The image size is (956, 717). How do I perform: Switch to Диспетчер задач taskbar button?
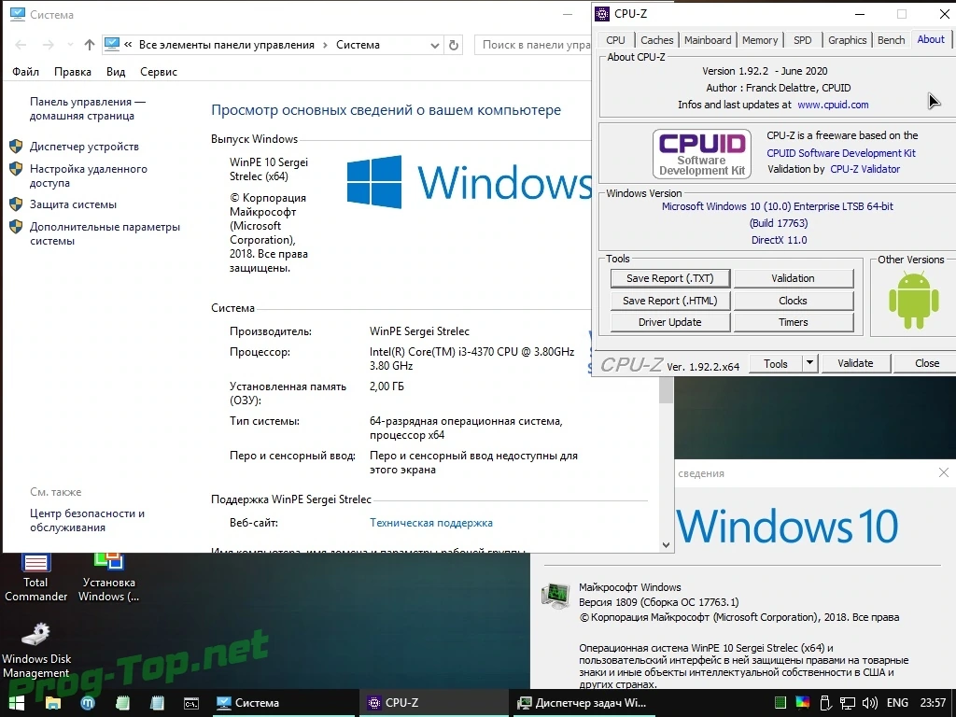(583, 703)
